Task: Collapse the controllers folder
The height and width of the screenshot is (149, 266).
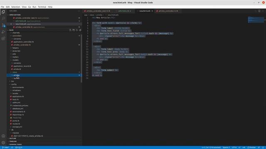Action: [17, 36]
